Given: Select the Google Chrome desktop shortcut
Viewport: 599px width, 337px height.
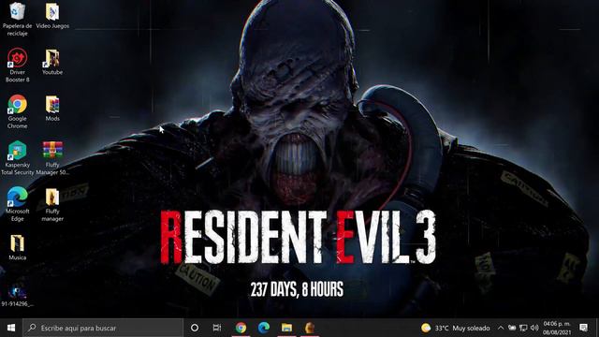Looking at the screenshot, I should (17, 111).
